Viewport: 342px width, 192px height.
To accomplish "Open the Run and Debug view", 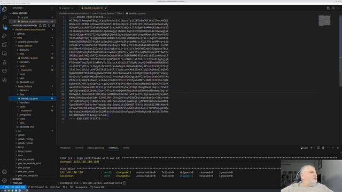I will (x=4, y=36).
